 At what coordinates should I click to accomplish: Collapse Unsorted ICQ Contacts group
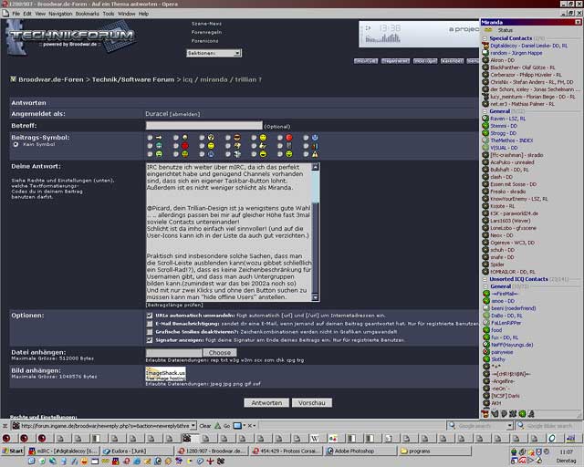coord(485,279)
